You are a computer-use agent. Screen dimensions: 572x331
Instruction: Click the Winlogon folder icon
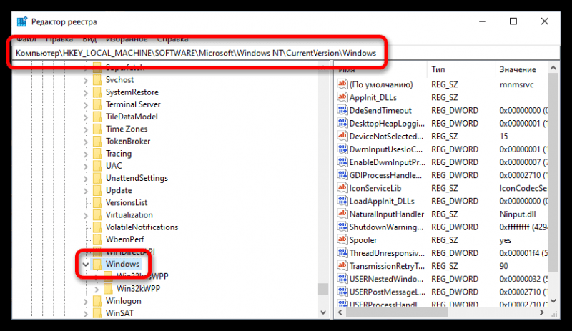(97, 301)
